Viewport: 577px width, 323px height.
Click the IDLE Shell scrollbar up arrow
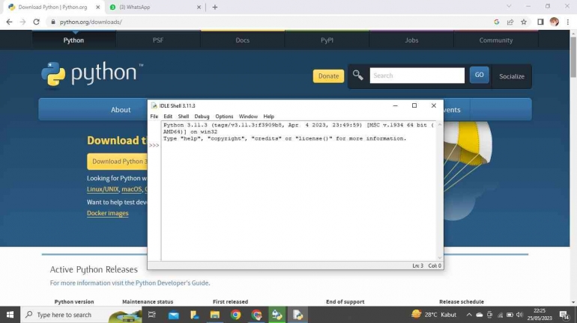click(x=439, y=125)
